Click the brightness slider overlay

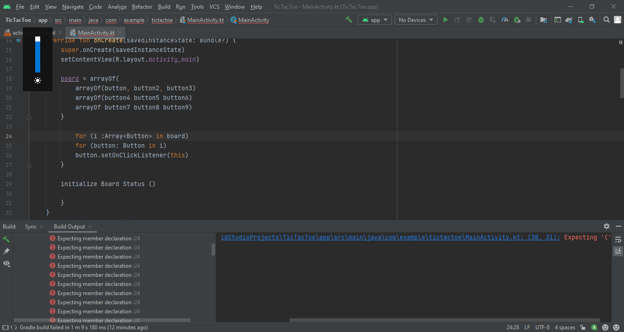37,55
